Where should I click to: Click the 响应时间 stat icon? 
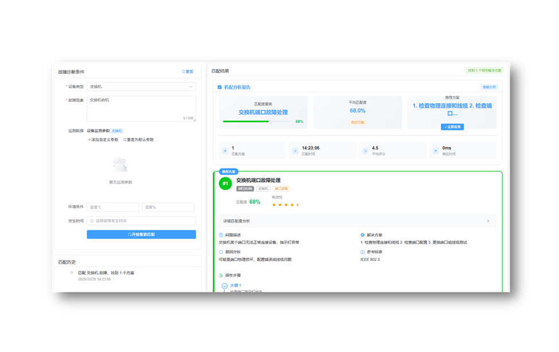pos(436,151)
